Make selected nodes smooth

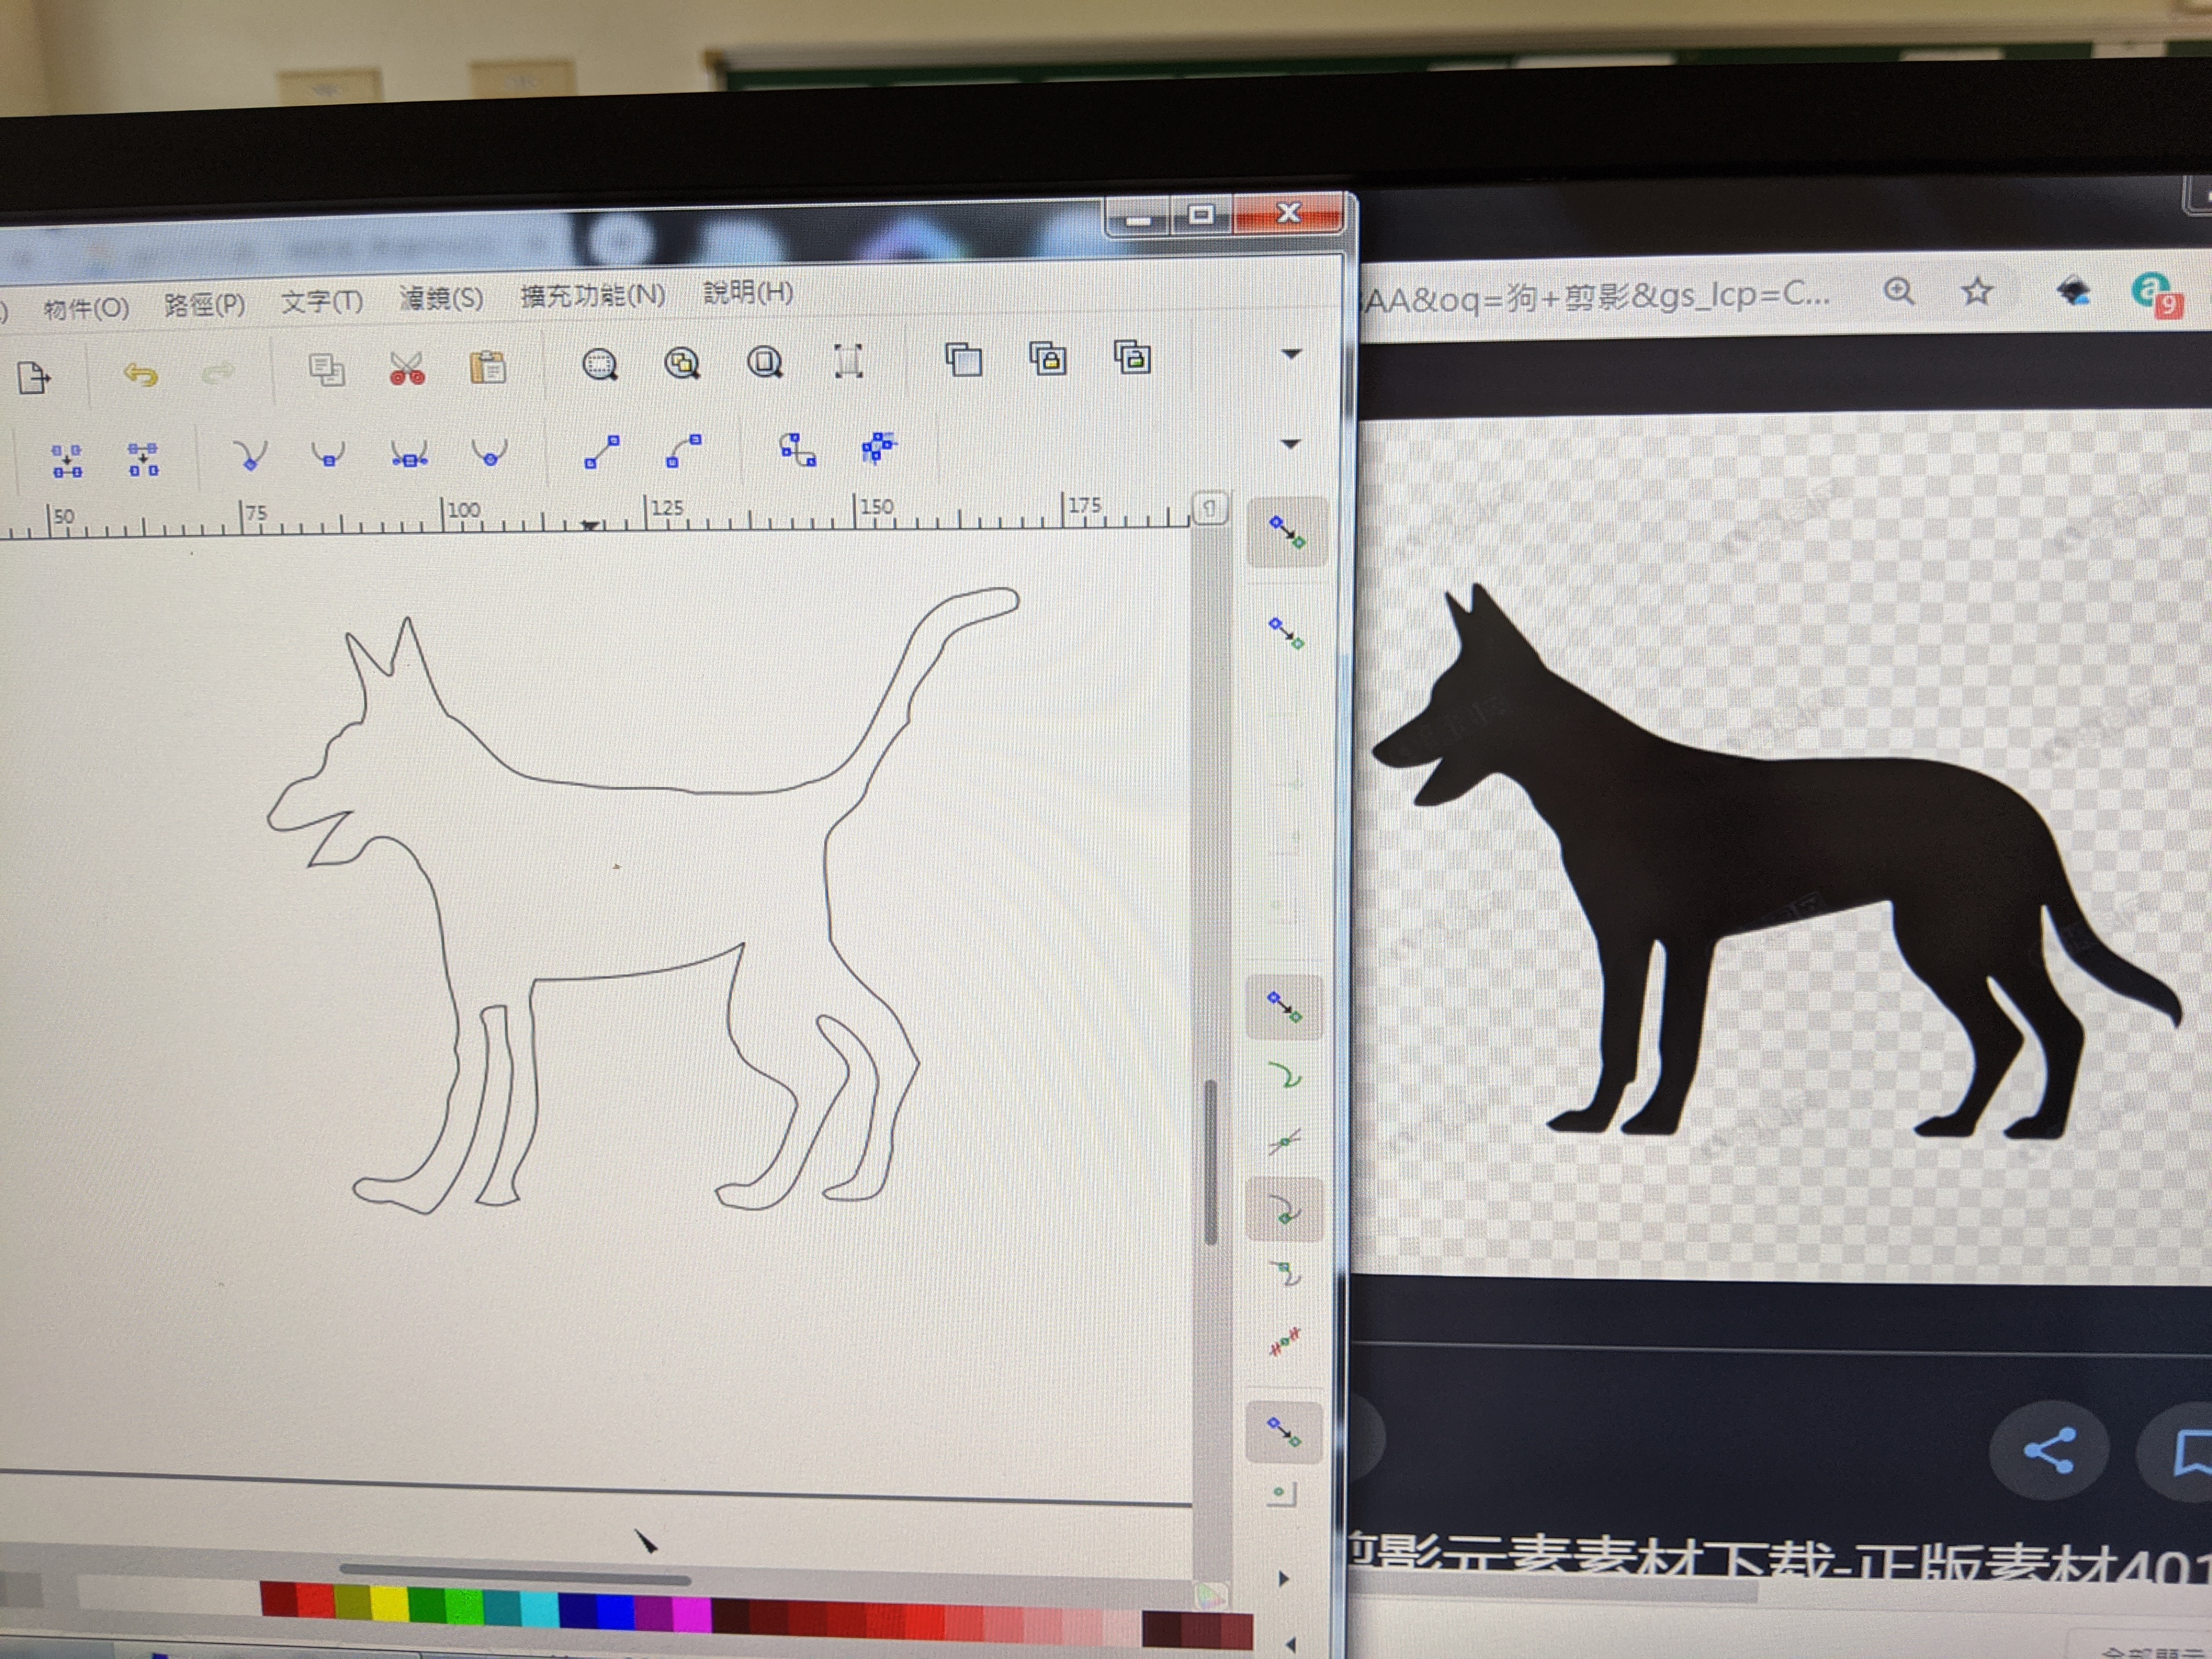click(328, 455)
